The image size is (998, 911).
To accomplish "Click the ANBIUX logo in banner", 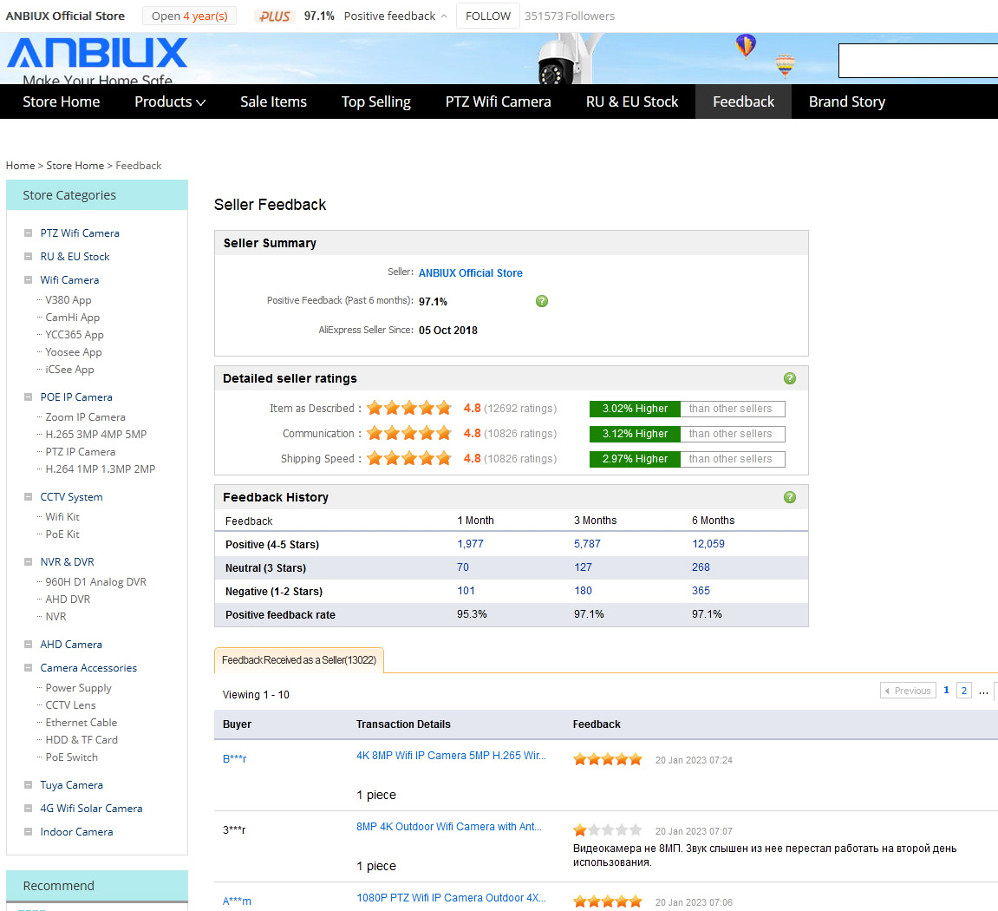I will pyautogui.click(x=97, y=55).
